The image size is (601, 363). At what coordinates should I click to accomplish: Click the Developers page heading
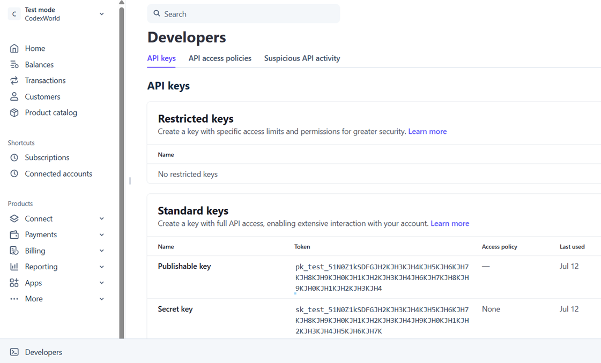(x=187, y=37)
